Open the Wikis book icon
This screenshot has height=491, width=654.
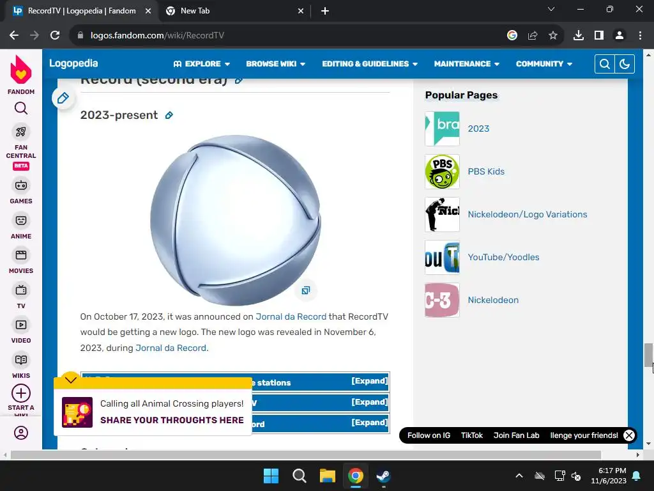click(21, 360)
